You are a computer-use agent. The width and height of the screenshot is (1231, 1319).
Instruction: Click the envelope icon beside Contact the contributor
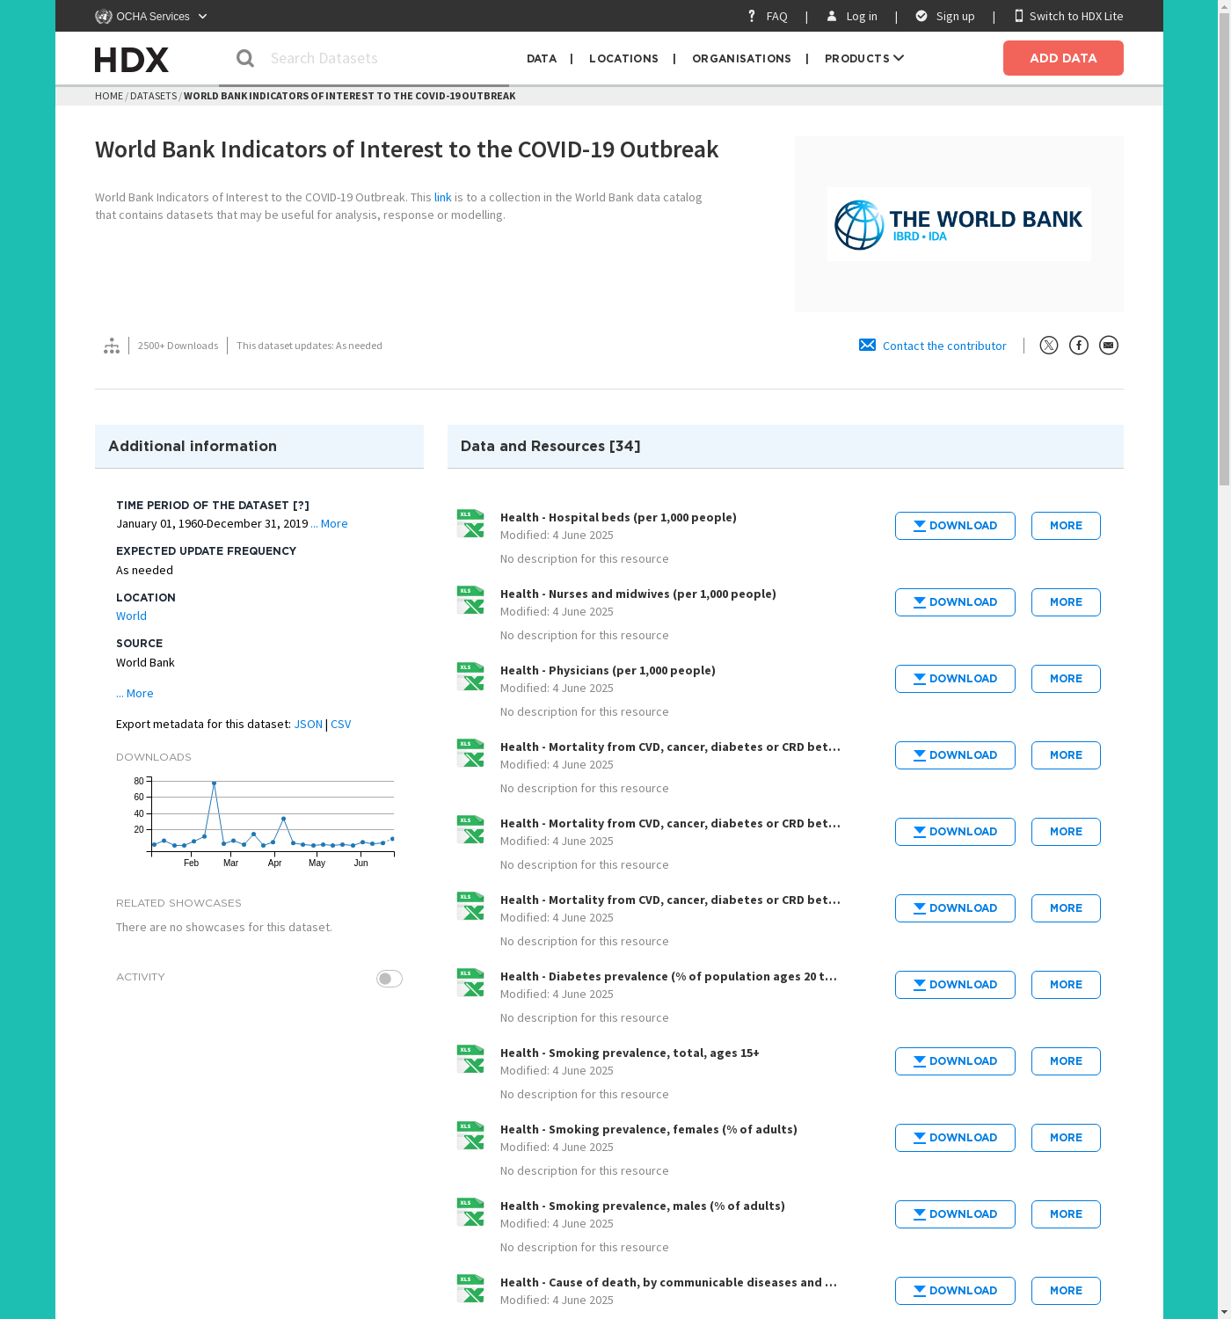(867, 345)
